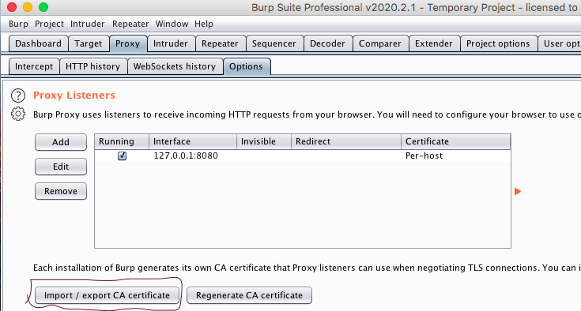Close the window with red button
581x311 pixels.
coord(12,7)
